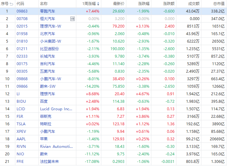Open 五菱汽车 stock name

point(48,71)
